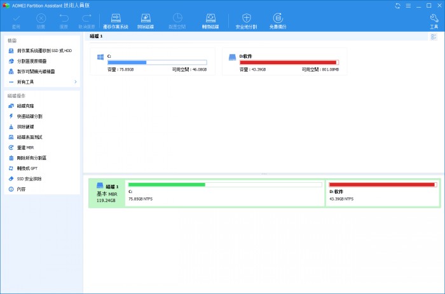
Task: Select Quick Disk Partition (快速磁碟分割) lightning item
Action: 29,116
